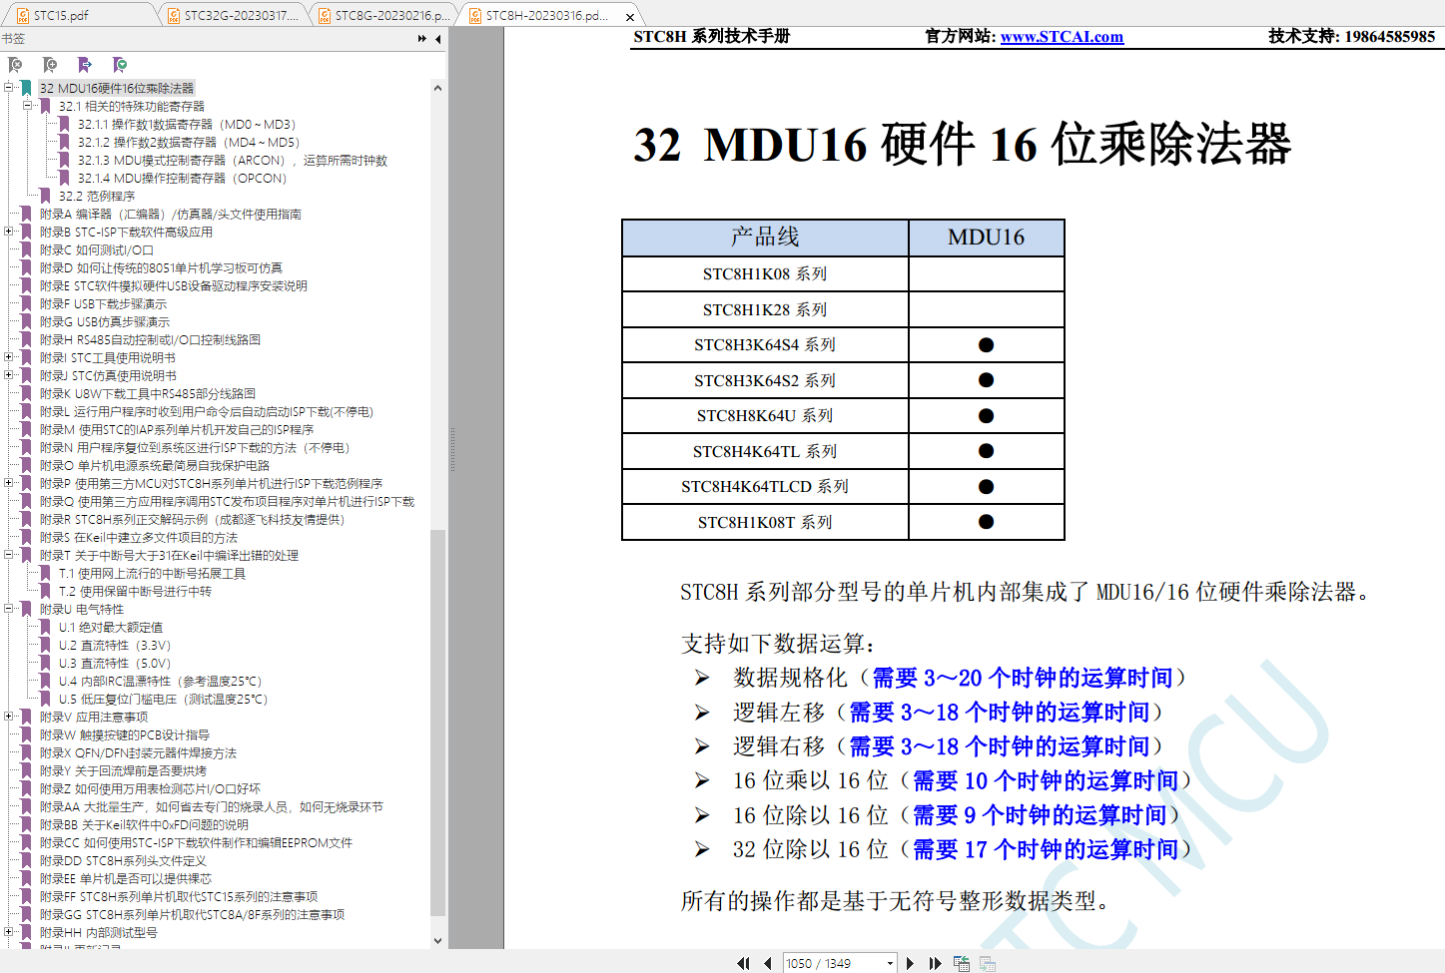Open bookmark 附录A 编译器
1445x973 pixels.
tap(171, 215)
